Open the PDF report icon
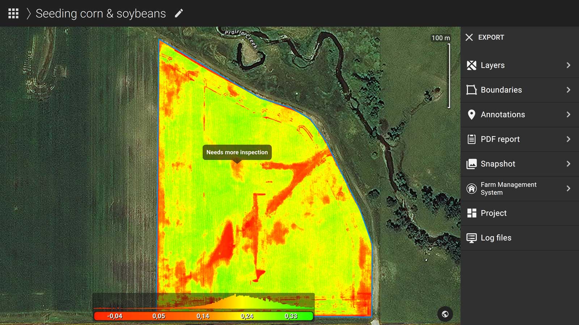Screen dimensions: 579x325 tap(472, 139)
